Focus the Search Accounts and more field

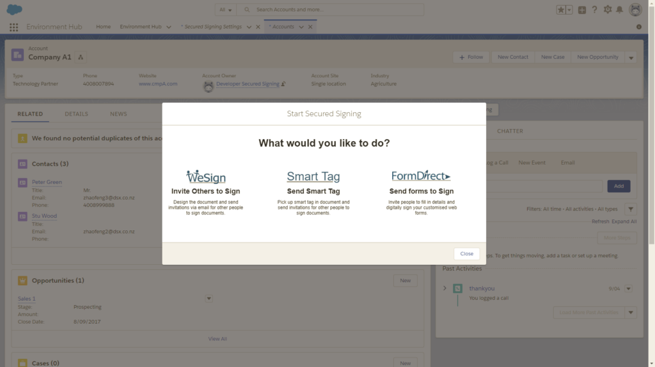pos(330,10)
